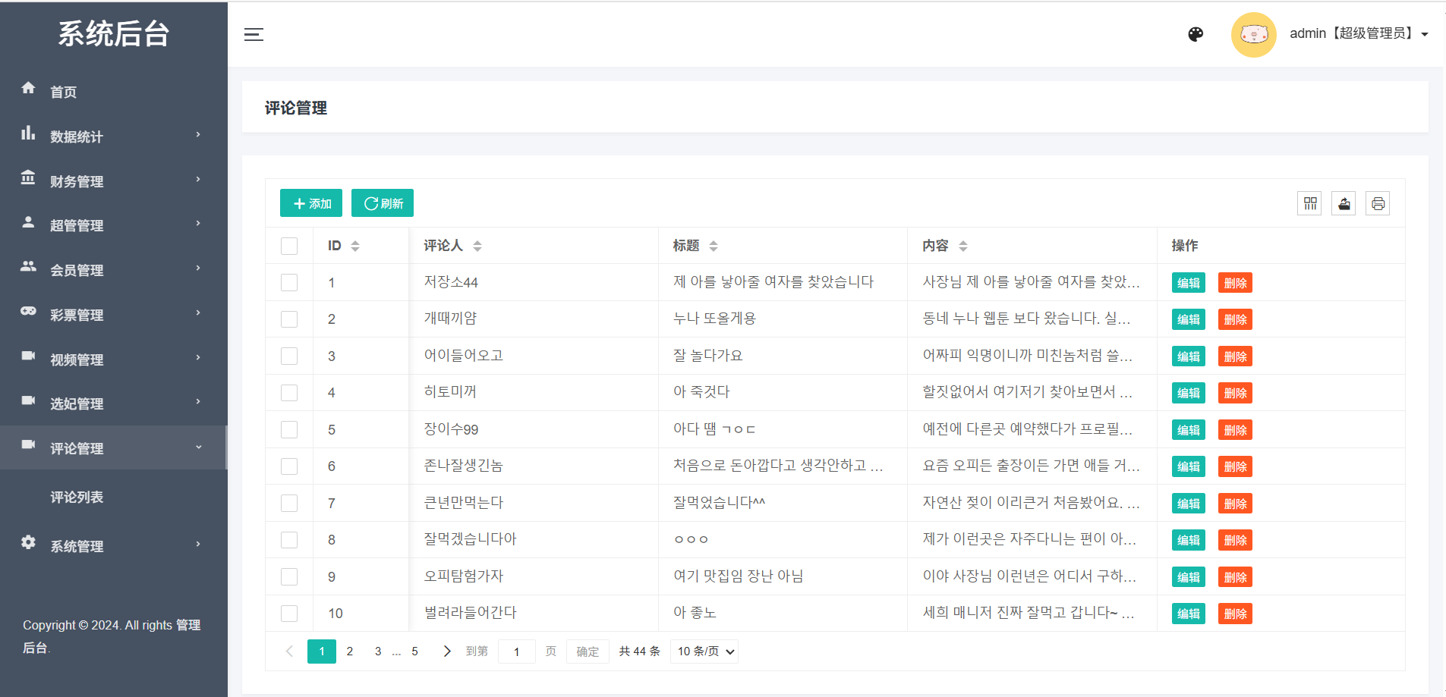The width and height of the screenshot is (1446, 697).
Task: Click the 删除 button for row ID 1
Action: coord(1235,283)
